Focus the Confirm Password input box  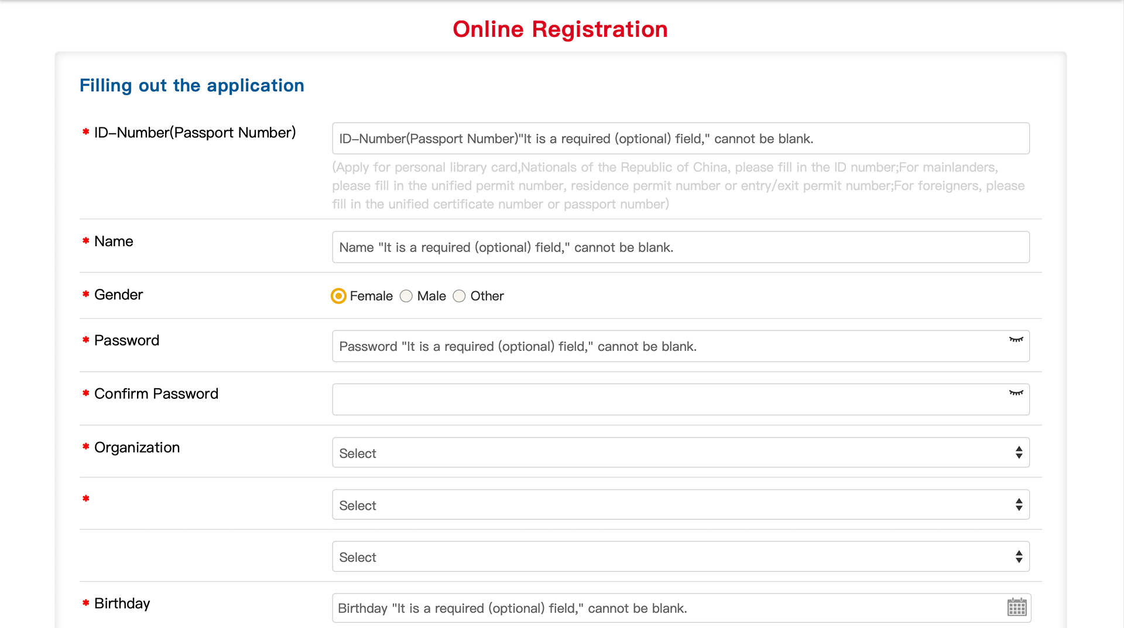(667, 399)
